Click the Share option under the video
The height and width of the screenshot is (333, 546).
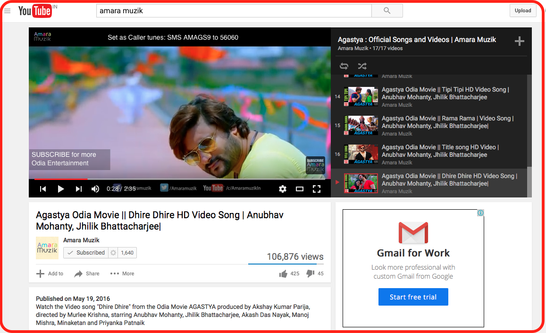click(x=87, y=273)
